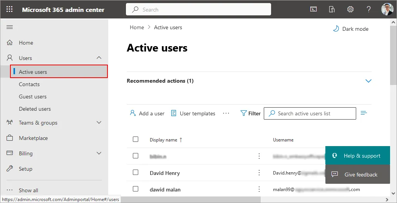Open Contacts in sidebar
The image size is (397, 203).
tap(29, 84)
